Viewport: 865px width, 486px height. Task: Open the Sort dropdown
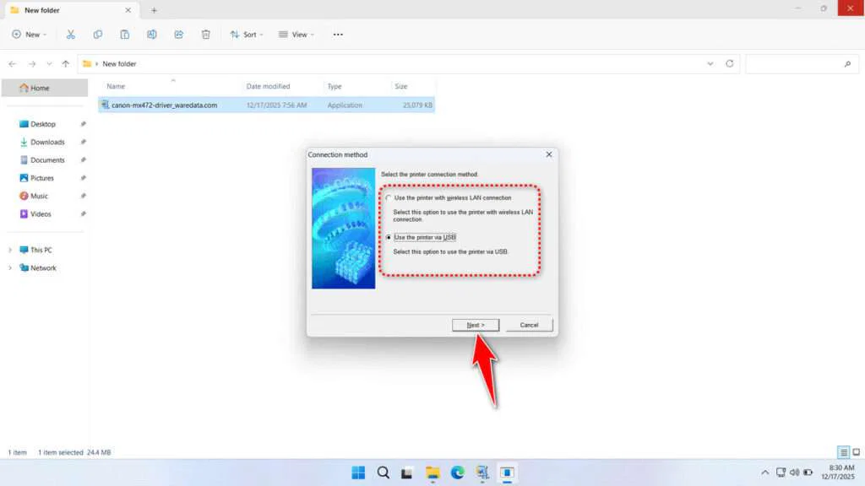[247, 34]
